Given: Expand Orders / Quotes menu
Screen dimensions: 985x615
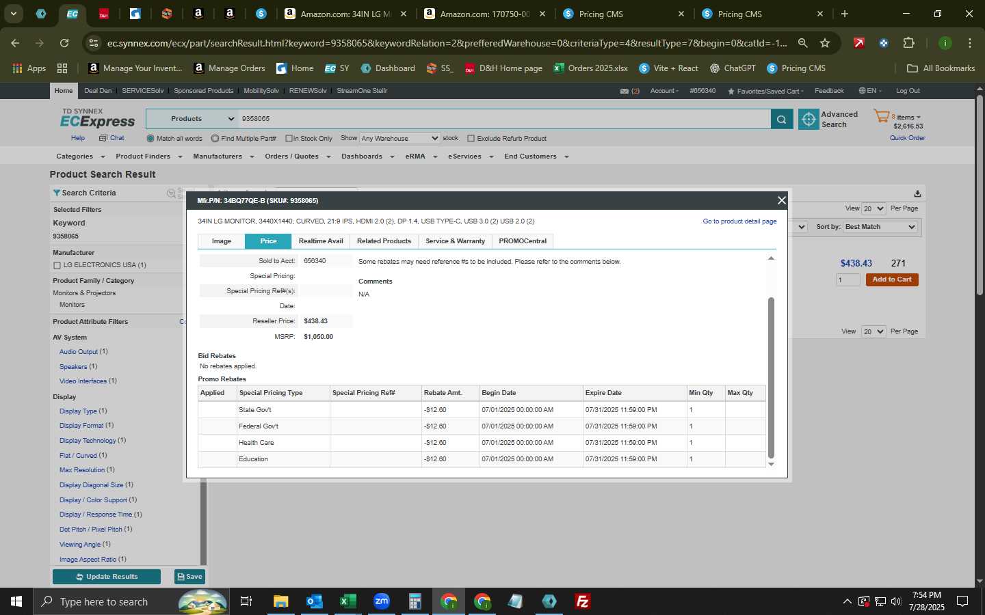Looking at the screenshot, I should pos(298,156).
